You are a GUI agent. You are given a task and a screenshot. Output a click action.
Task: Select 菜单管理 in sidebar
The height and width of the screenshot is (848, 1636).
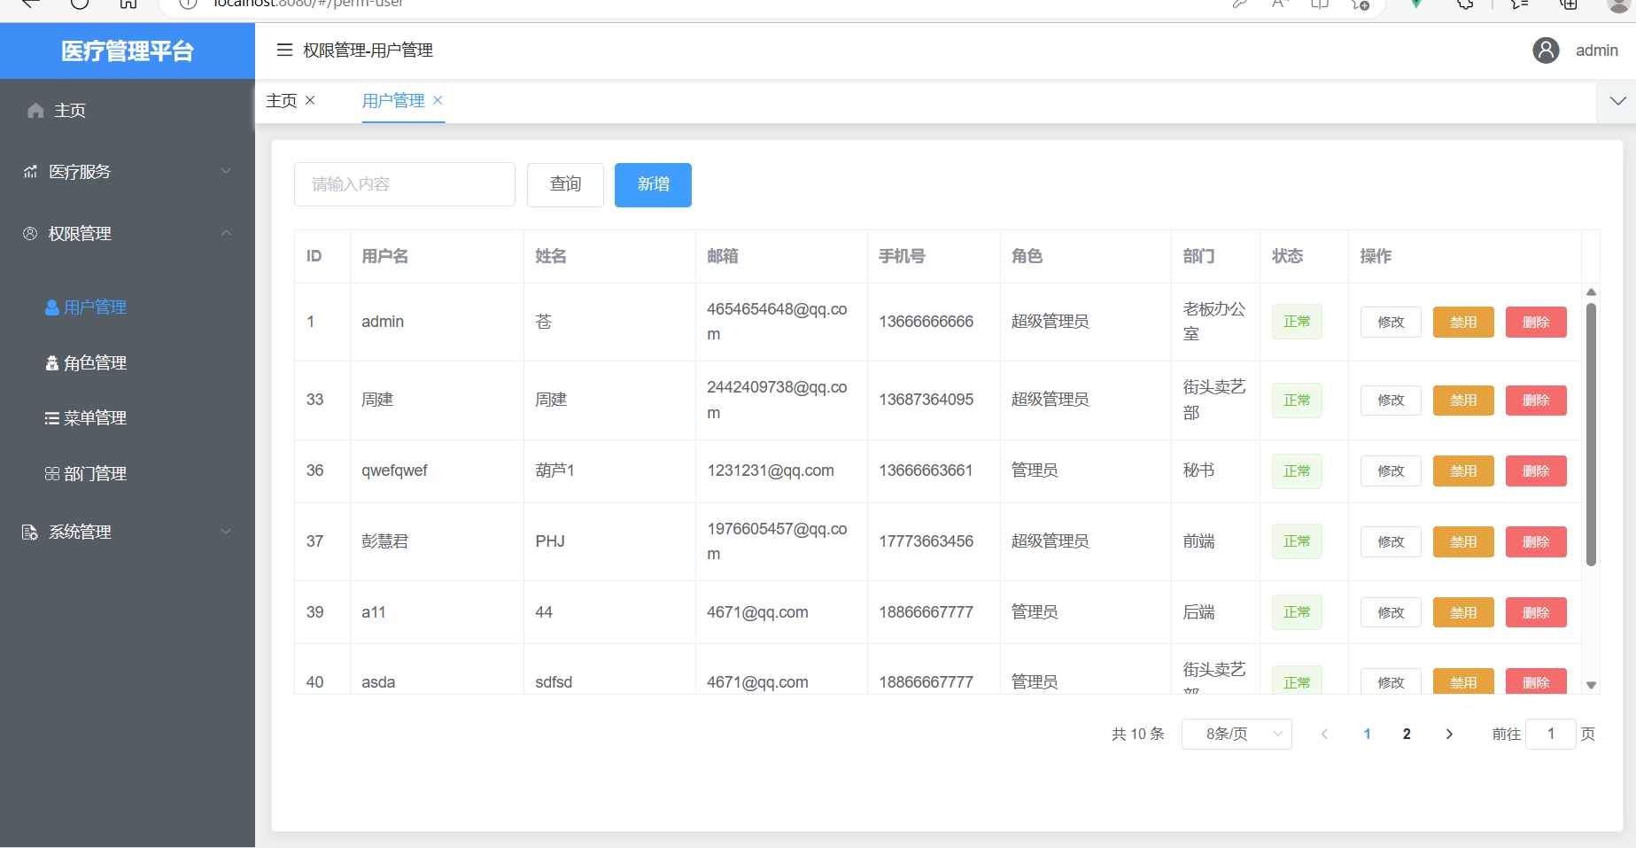coord(128,418)
